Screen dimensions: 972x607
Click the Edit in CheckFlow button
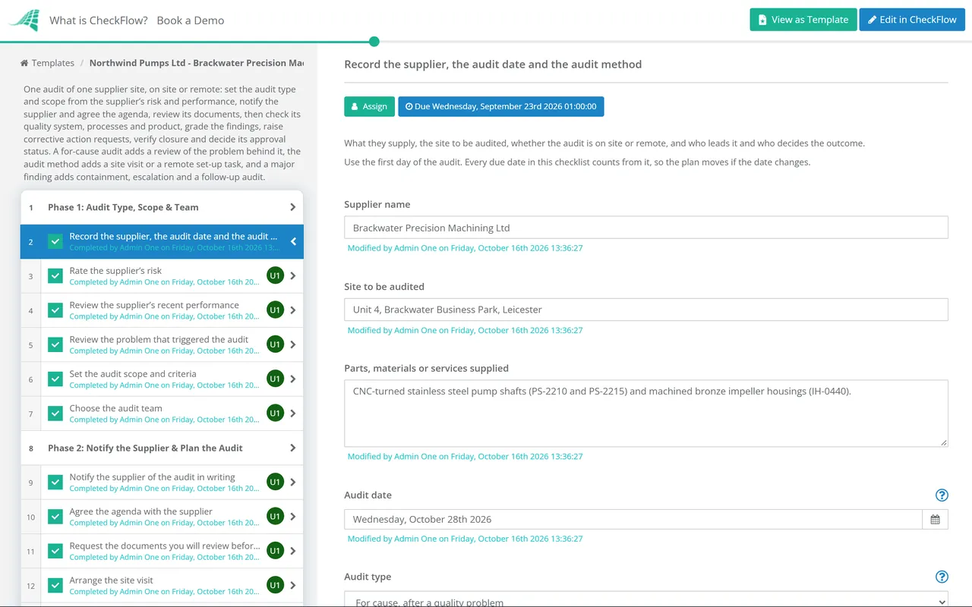(912, 20)
